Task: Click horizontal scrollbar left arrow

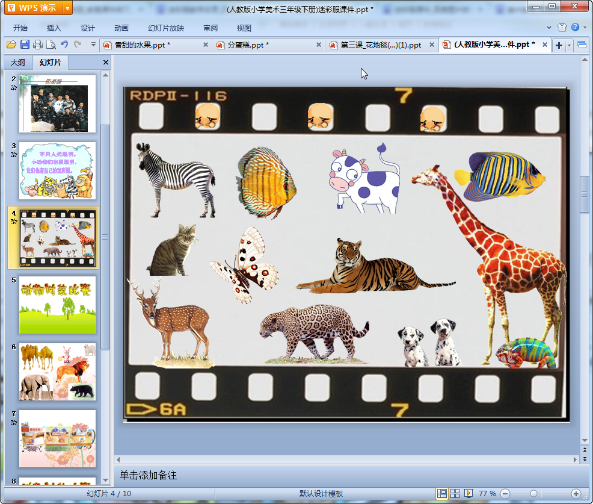Action: [x=118, y=459]
